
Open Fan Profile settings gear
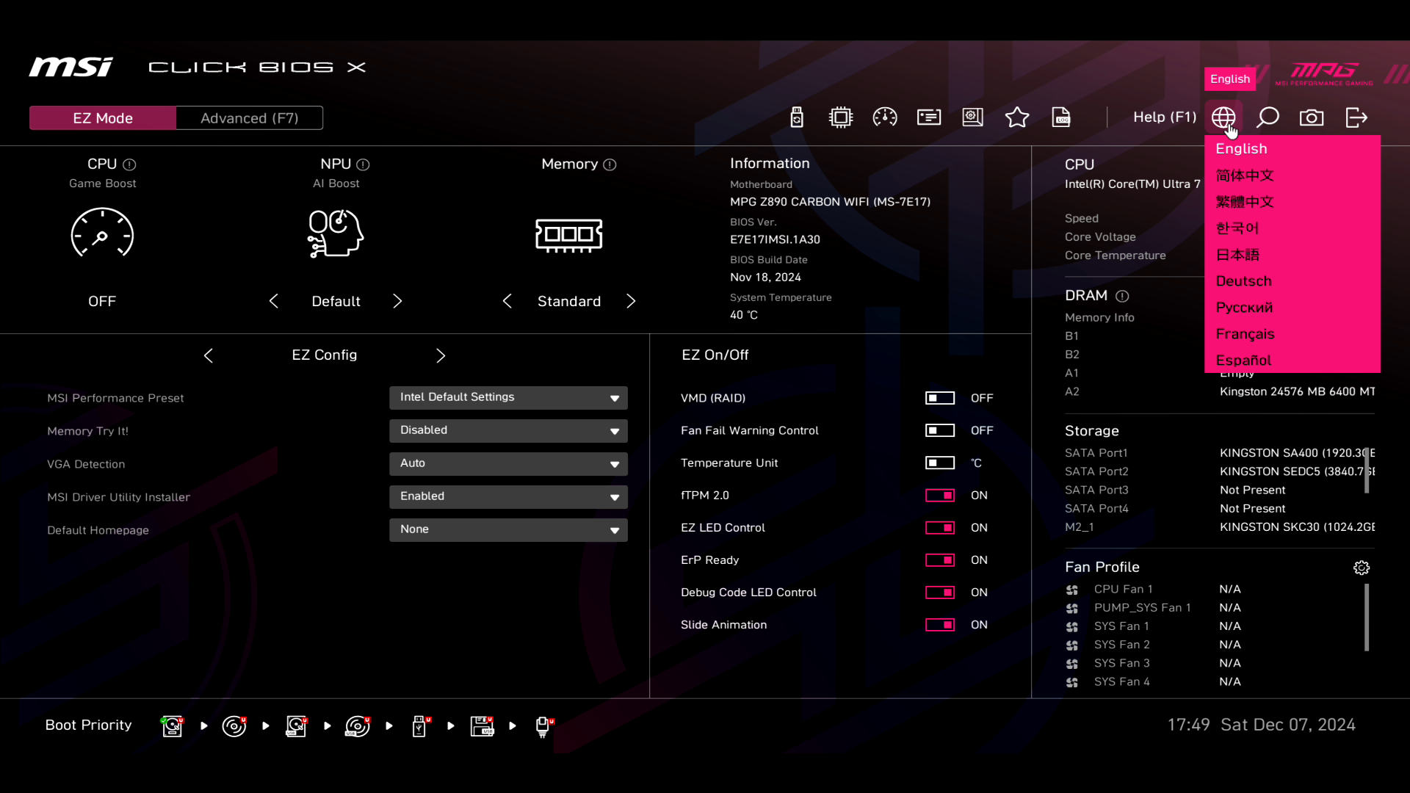coord(1362,568)
